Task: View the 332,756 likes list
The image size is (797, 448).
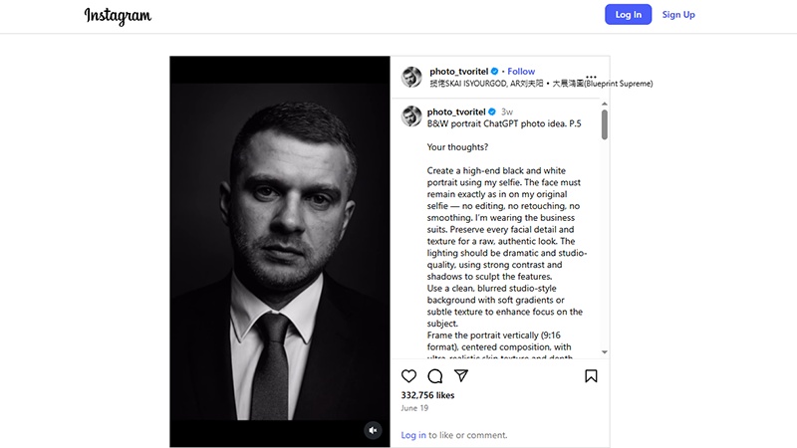Action: 427,395
